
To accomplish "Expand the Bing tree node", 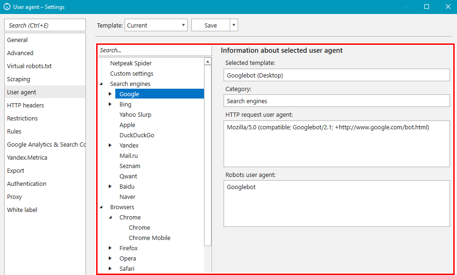I will pos(110,105).
